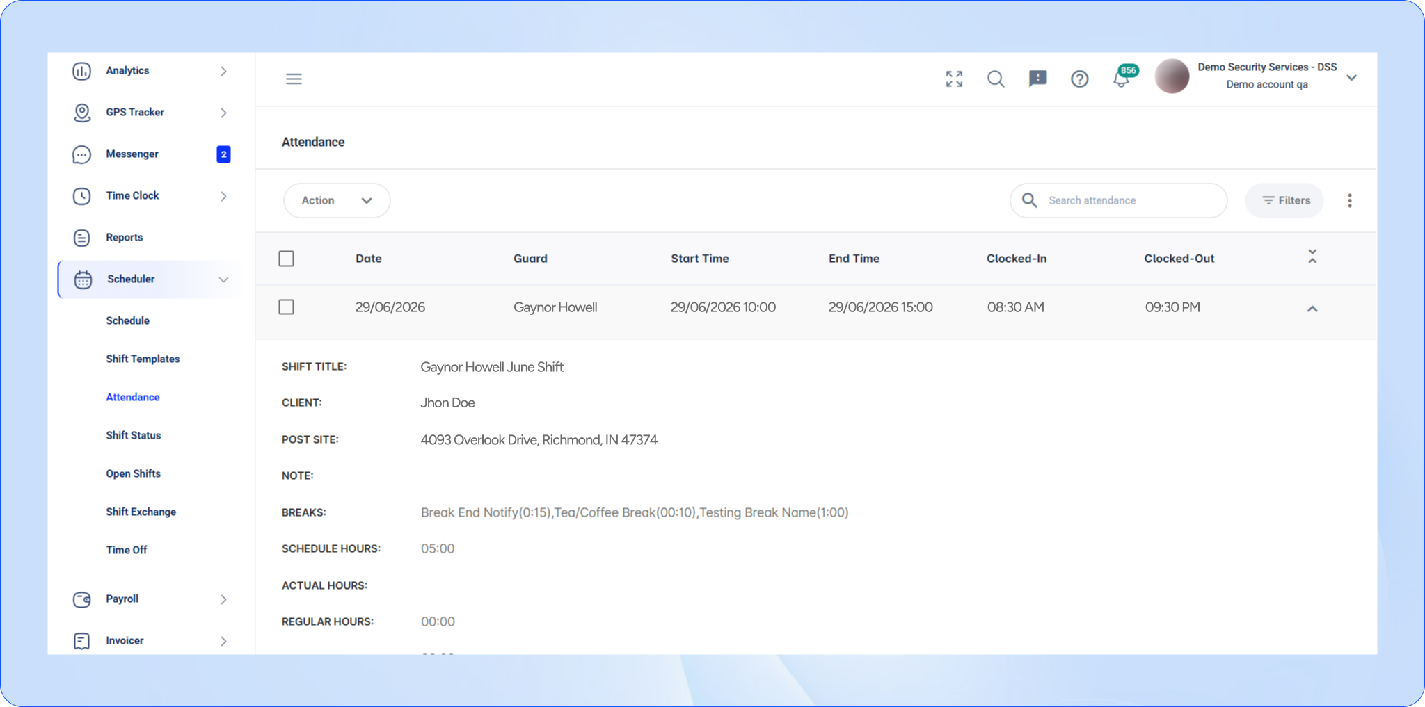Open notifications bell with 856 badge
1425x707 pixels.
pos(1122,78)
